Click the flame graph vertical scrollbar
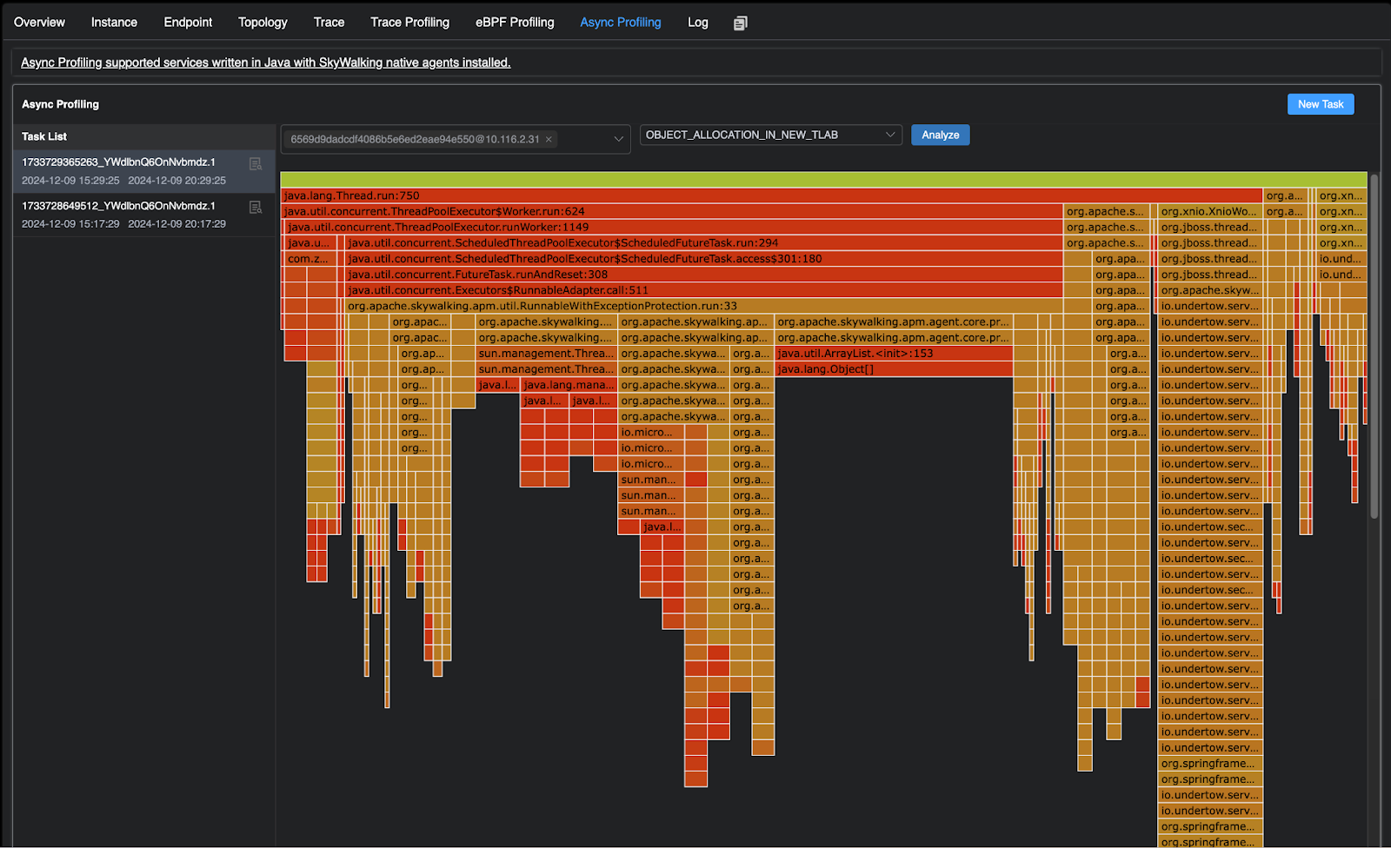The width and height of the screenshot is (1391, 848). coord(1374,348)
